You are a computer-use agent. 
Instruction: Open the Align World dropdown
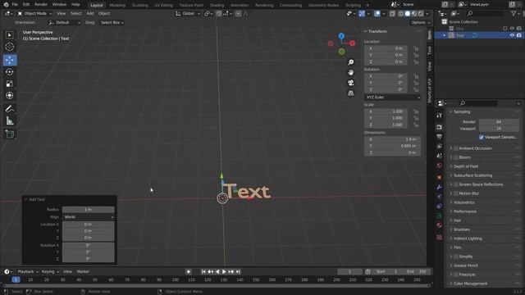(x=89, y=217)
